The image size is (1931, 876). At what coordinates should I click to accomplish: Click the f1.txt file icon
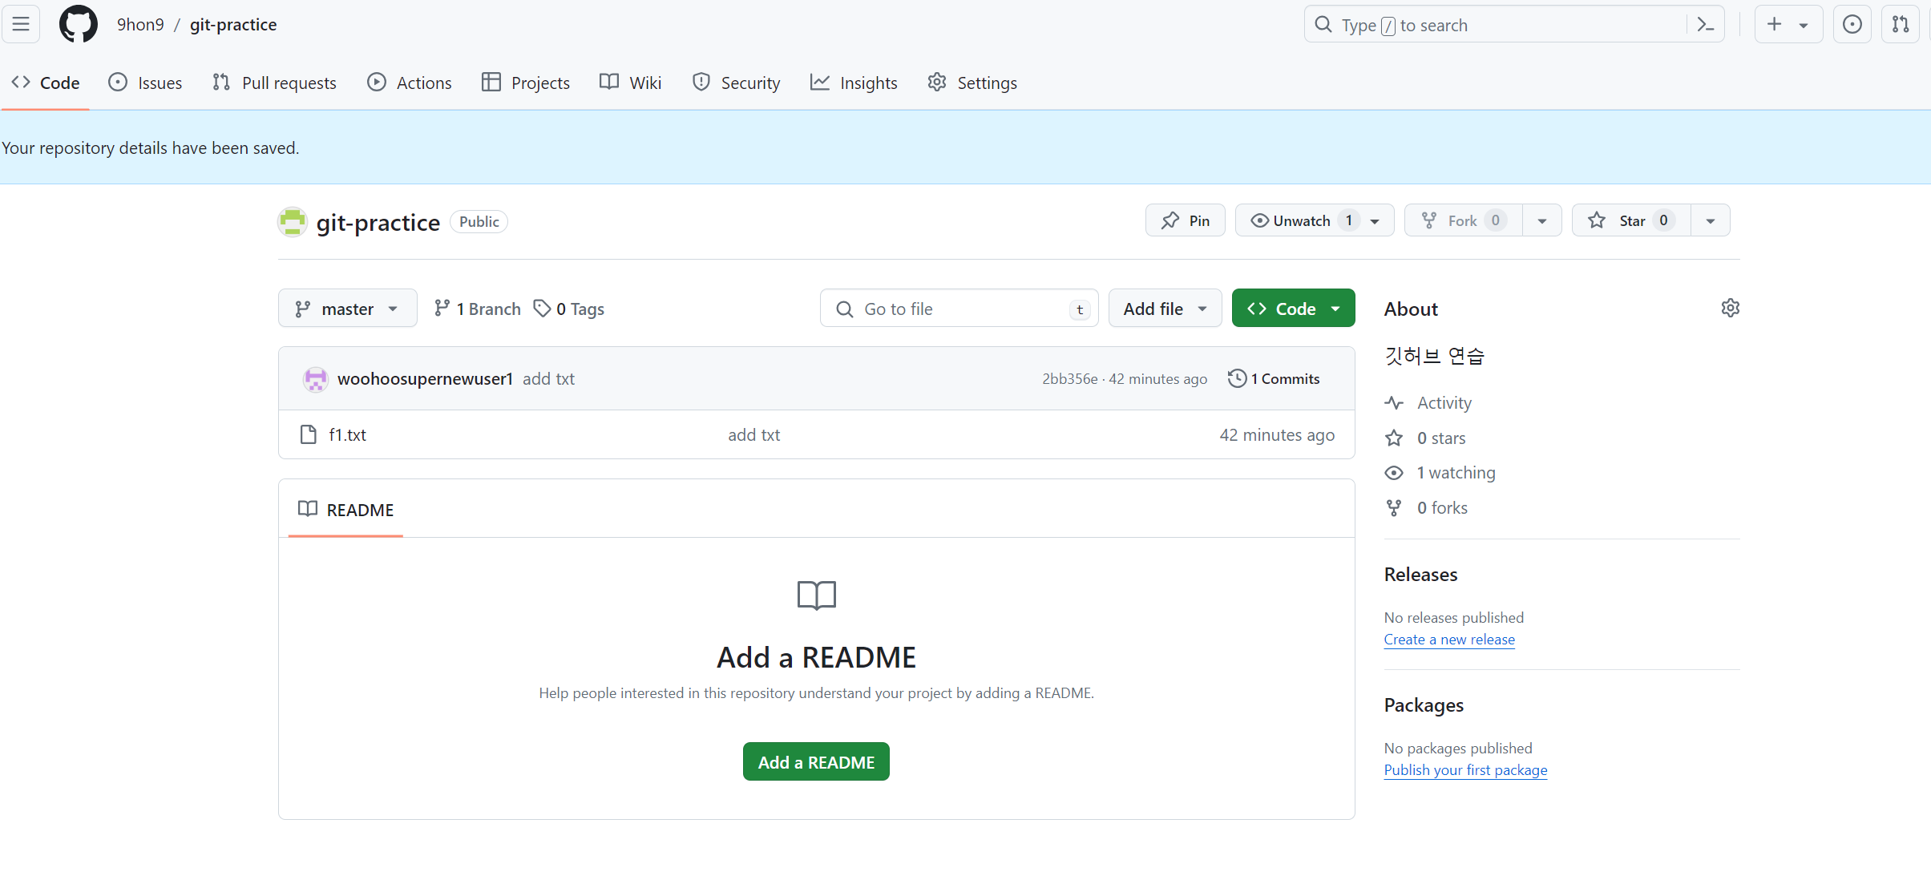[308, 434]
